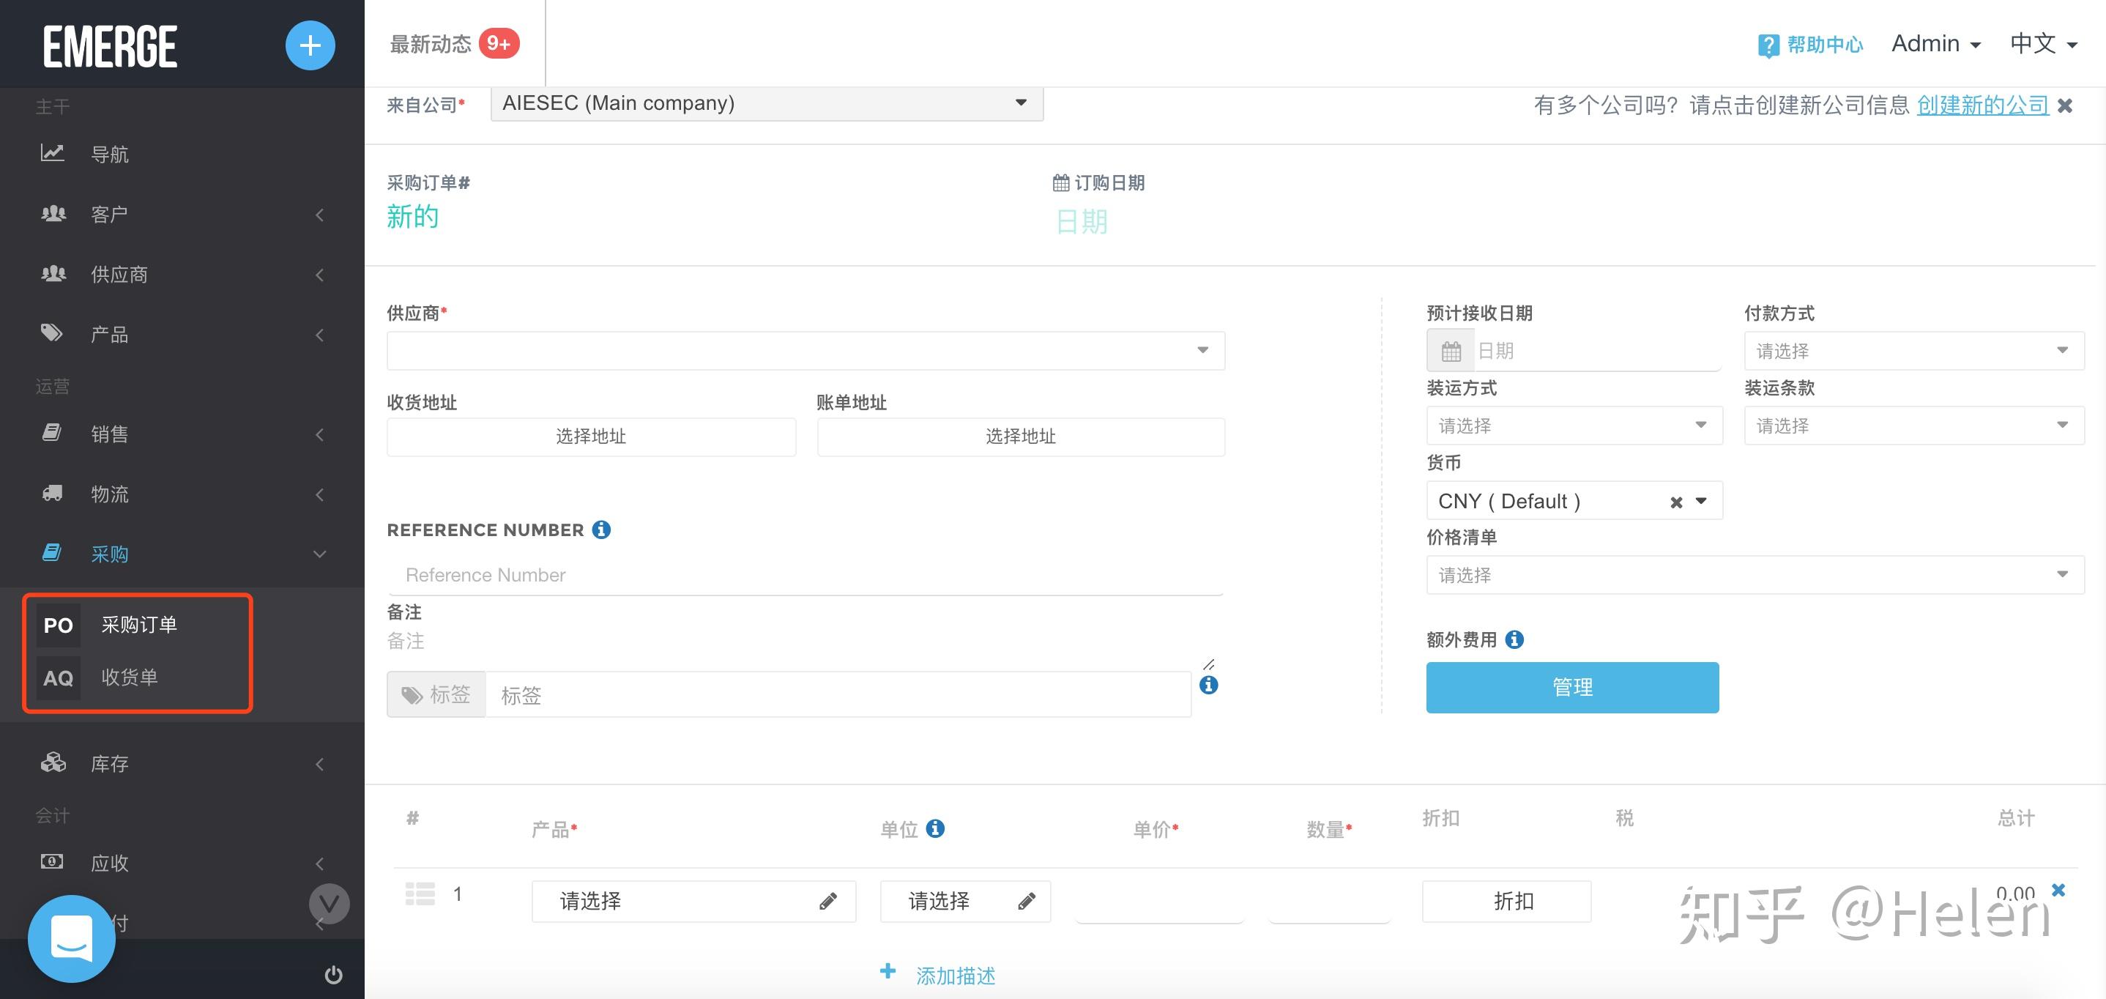
Task: Click the 订购日期 date field
Action: (x=1082, y=220)
